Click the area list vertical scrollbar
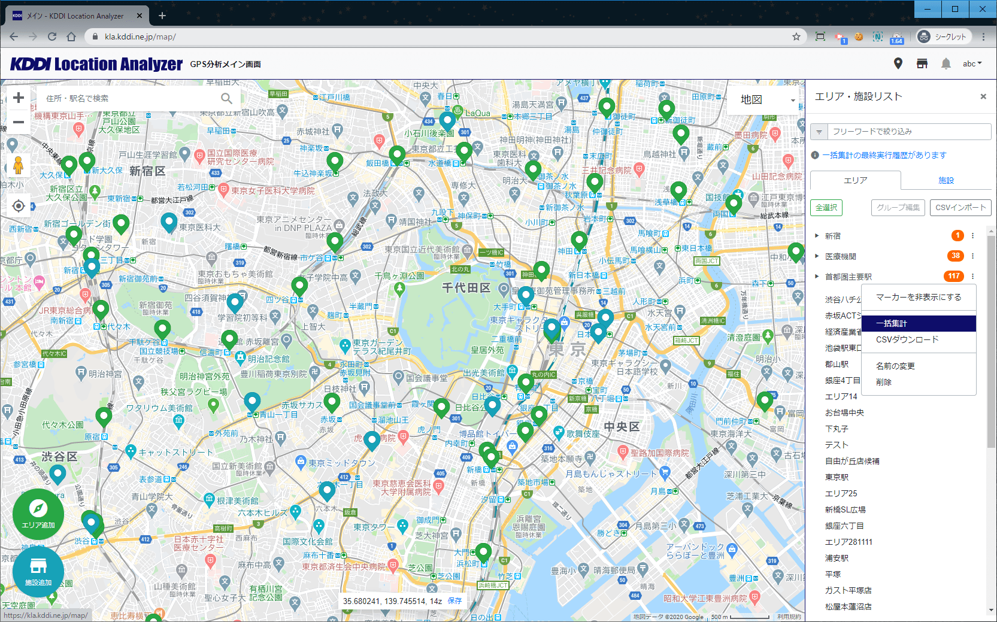Screen dimensions: 997x622 tap(991, 341)
